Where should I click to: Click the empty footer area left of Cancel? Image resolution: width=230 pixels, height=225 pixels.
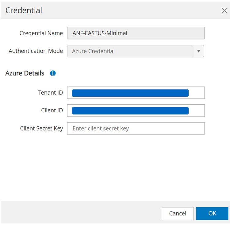pos(80,213)
